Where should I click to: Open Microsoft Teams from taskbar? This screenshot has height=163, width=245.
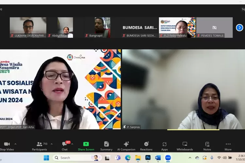click(x=118, y=158)
